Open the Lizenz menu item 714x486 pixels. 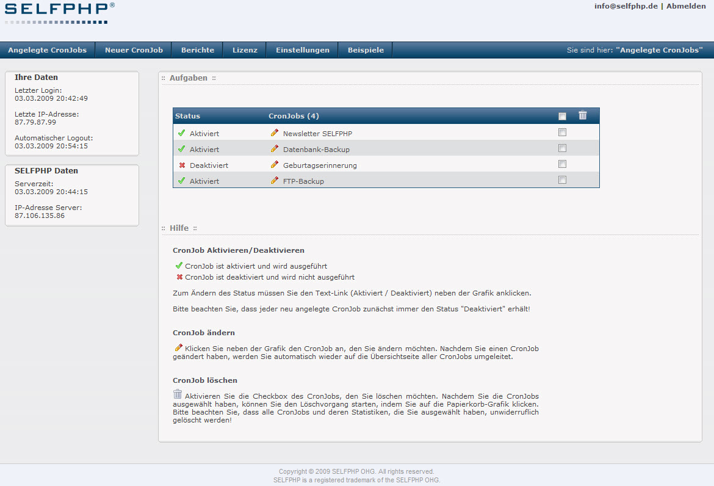[x=245, y=50]
